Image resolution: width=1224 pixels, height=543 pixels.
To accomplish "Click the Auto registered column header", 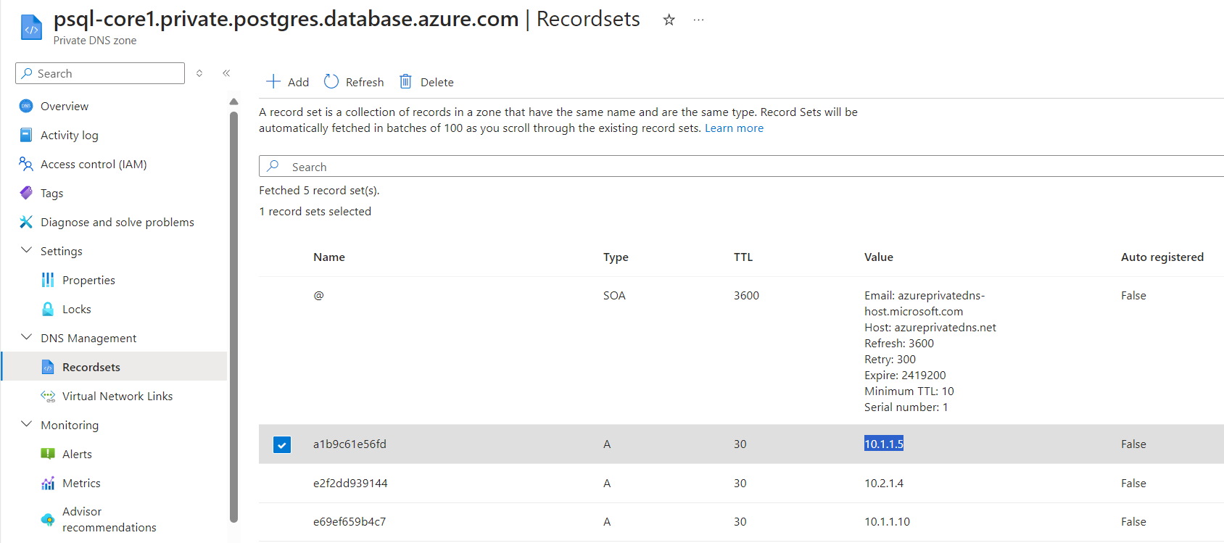I will (x=1162, y=257).
